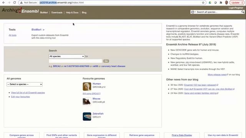
Task: Open the Zebrafish genome link
Action: (x=98, y=114)
